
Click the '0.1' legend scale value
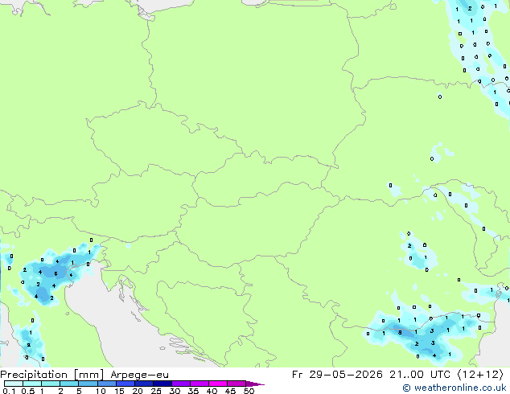pyautogui.click(x=9, y=391)
